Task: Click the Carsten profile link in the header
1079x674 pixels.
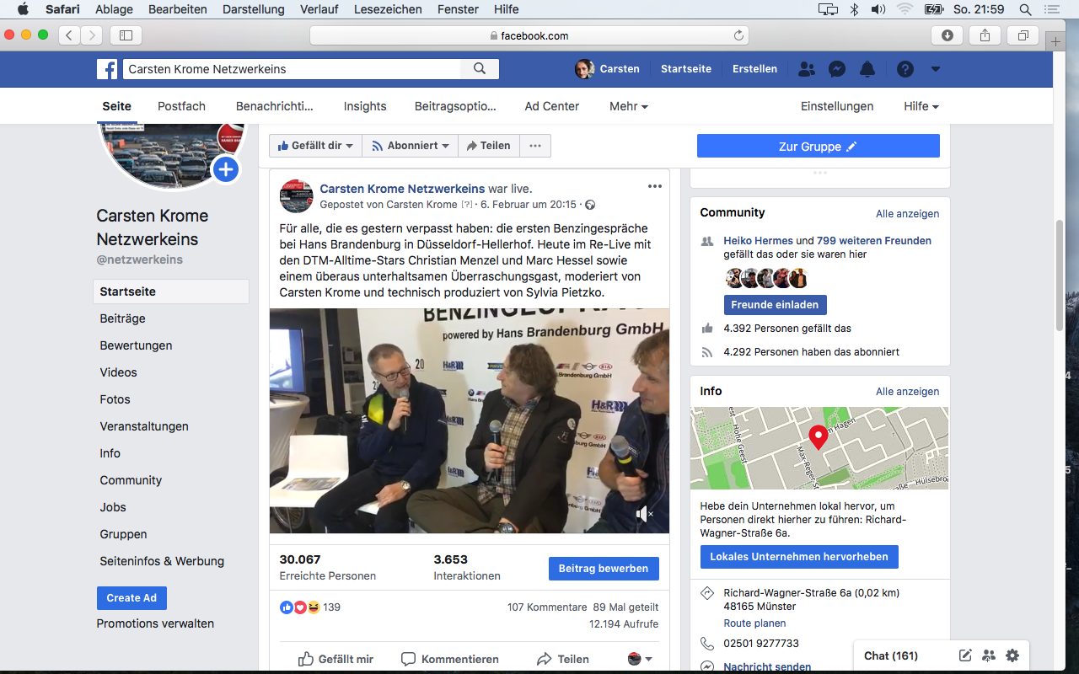Action: 608,69
